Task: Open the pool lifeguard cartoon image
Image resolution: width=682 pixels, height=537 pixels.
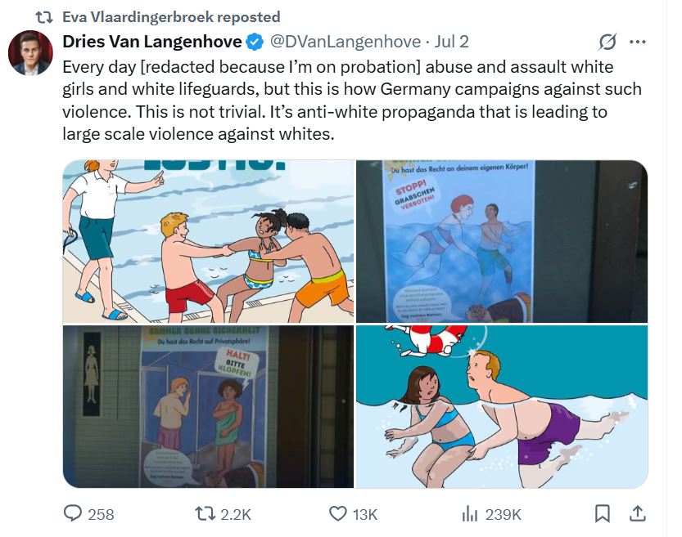Action: click(208, 241)
